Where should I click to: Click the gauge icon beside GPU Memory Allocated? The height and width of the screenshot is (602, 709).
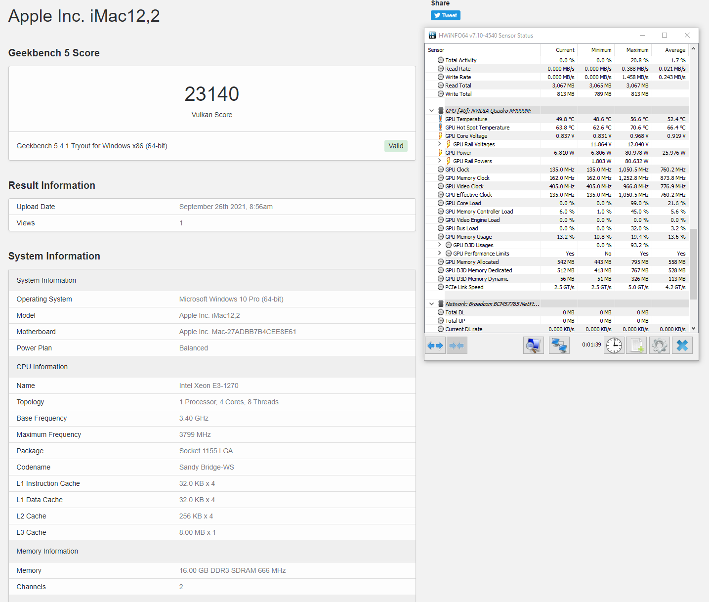(x=441, y=262)
